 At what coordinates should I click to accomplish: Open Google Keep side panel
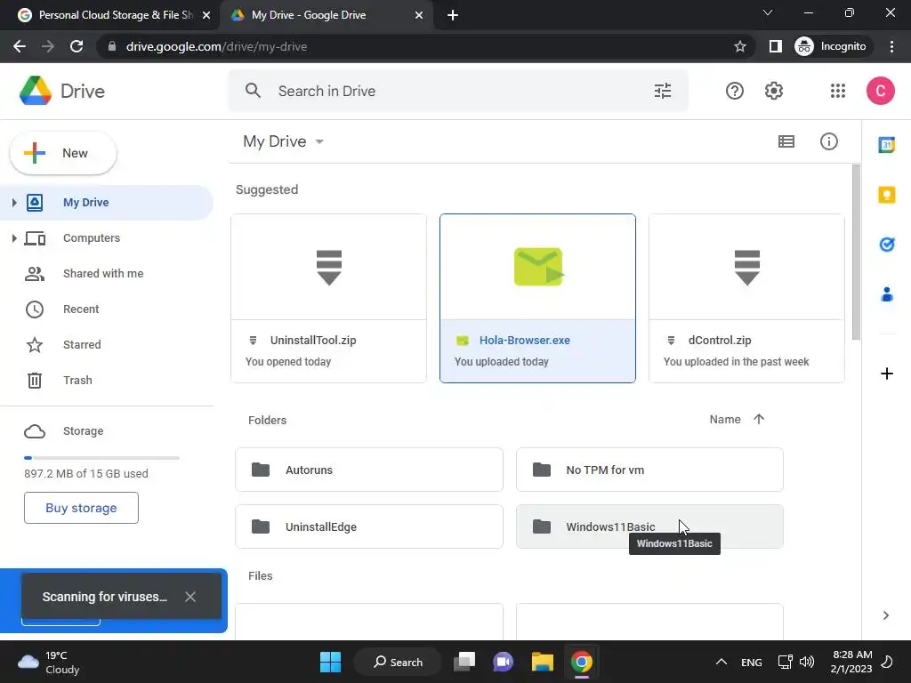pyautogui.click(x=887, y=195)
